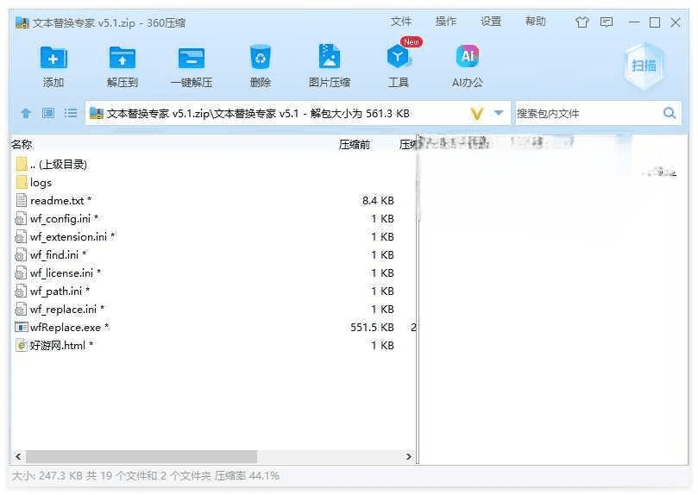Click the 添加 (Add) toolbar icon
The height and width of the screenshot is (495, 698).
(x=53, y=59)
